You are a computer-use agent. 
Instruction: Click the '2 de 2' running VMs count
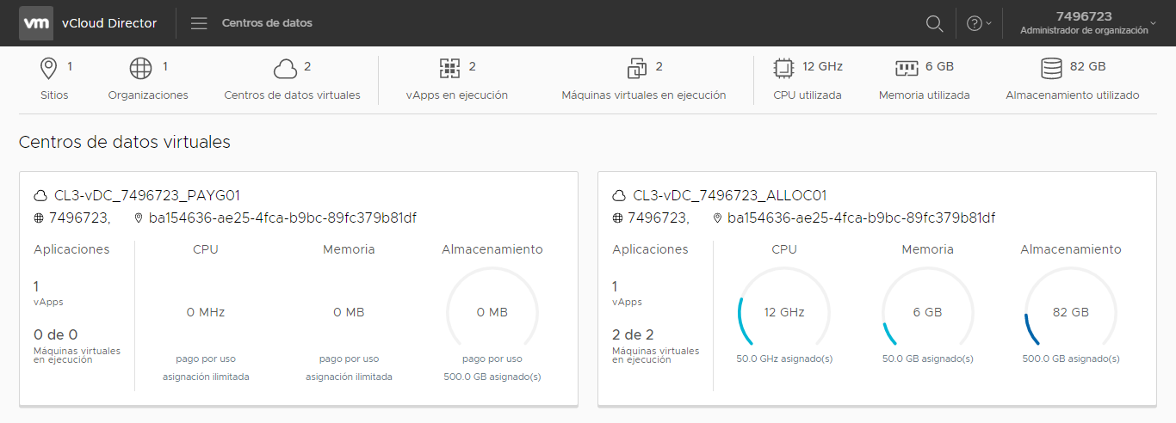point(634,334)
